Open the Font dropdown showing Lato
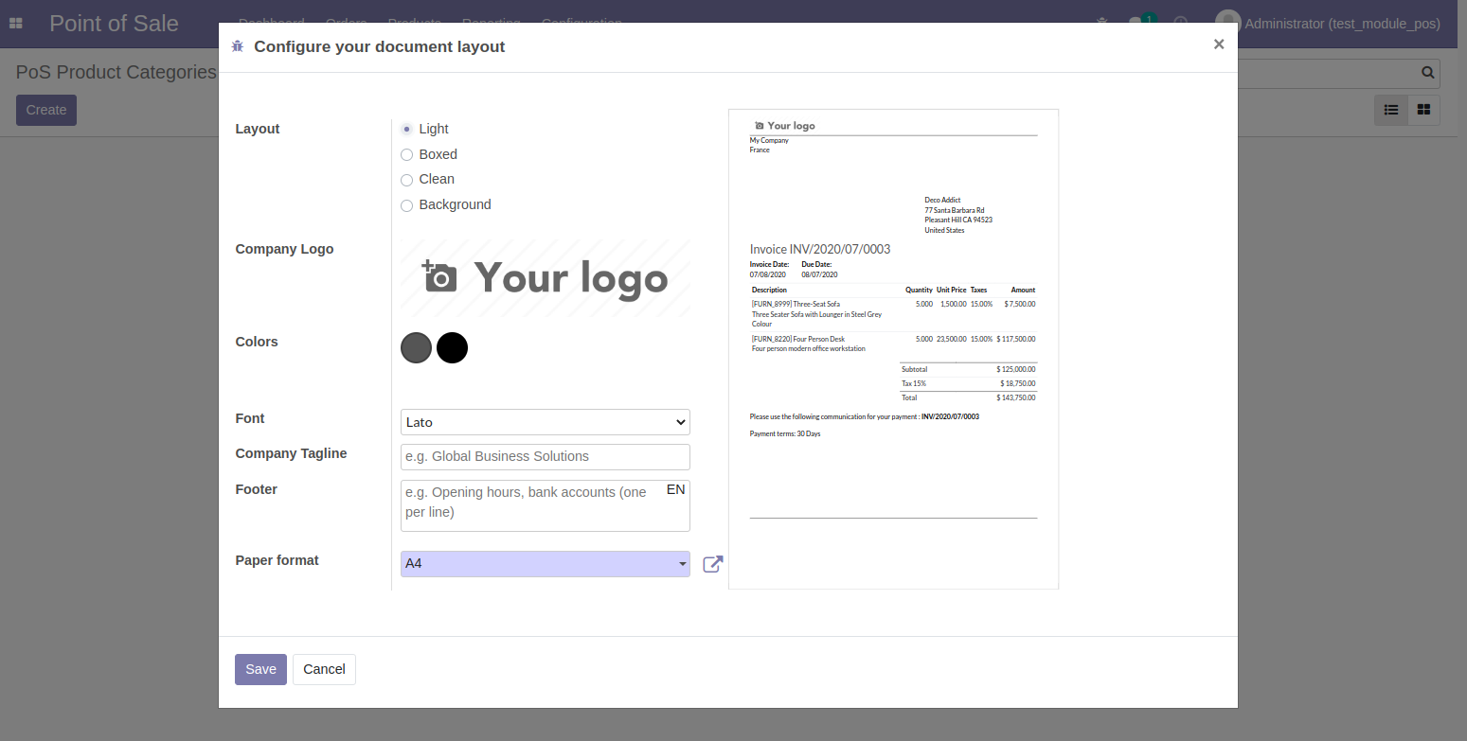Image resolution: width=1467 pixels, height=741 pixels. point(545,422)
